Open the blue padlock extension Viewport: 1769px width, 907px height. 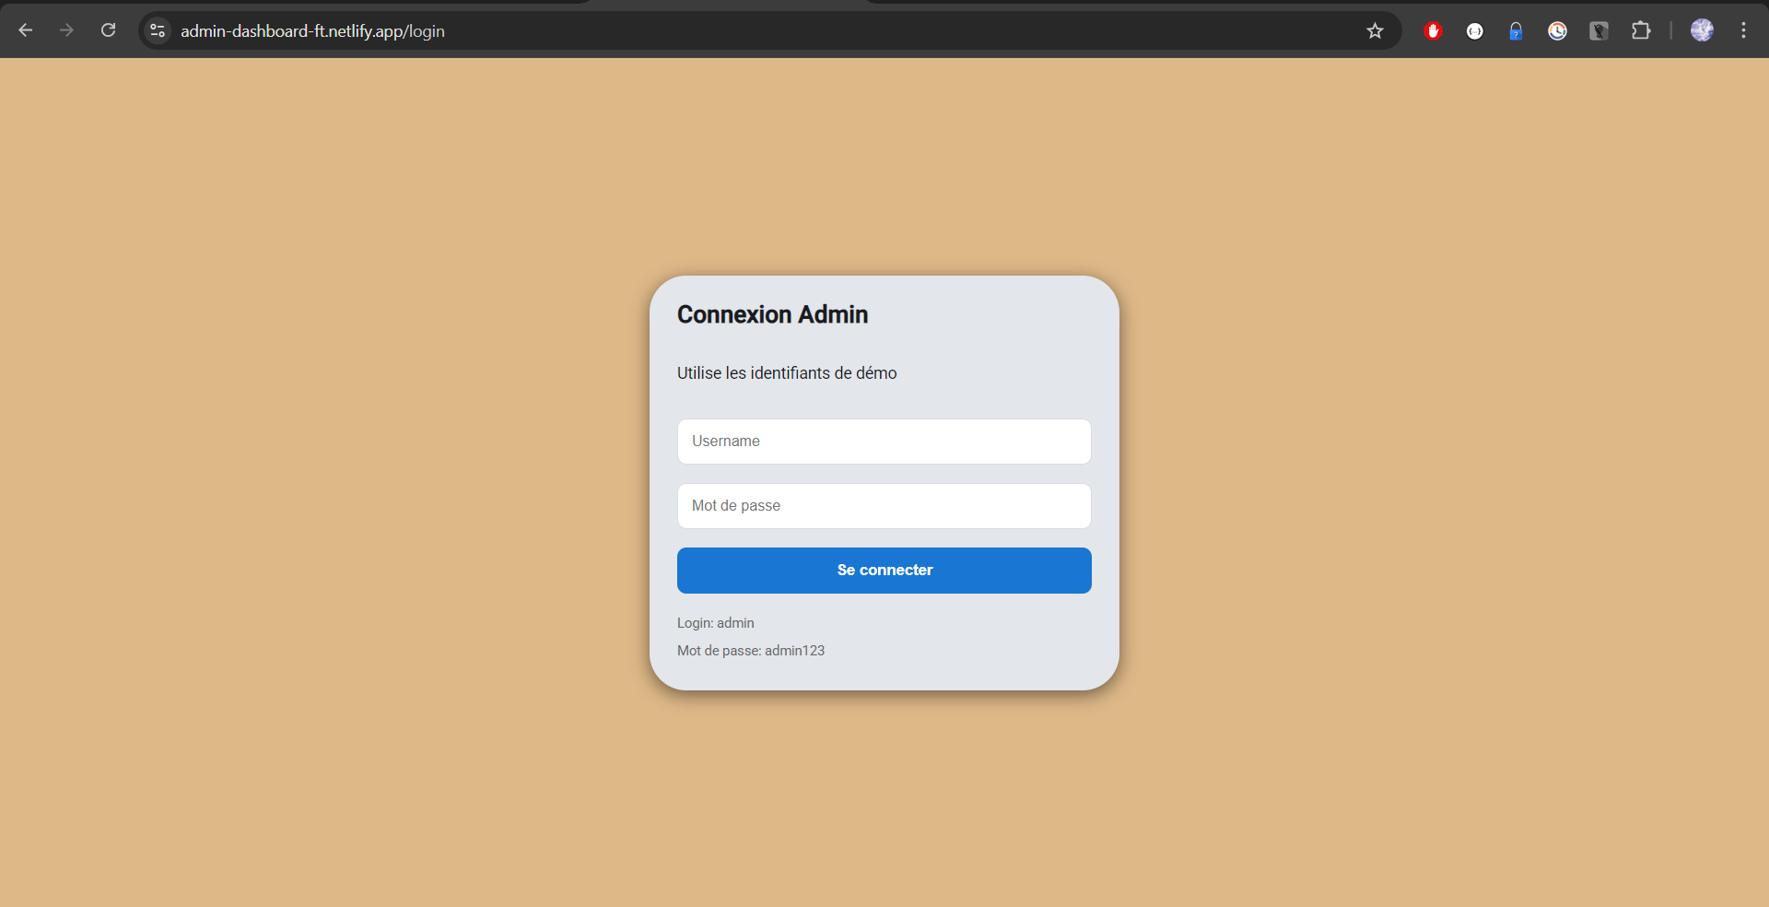(x=1516, y=30)
